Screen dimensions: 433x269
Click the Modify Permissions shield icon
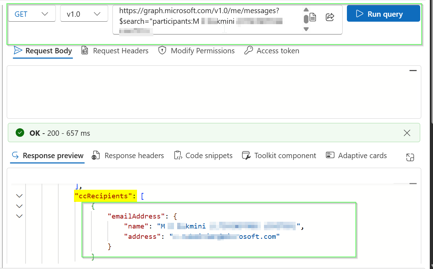162,50
